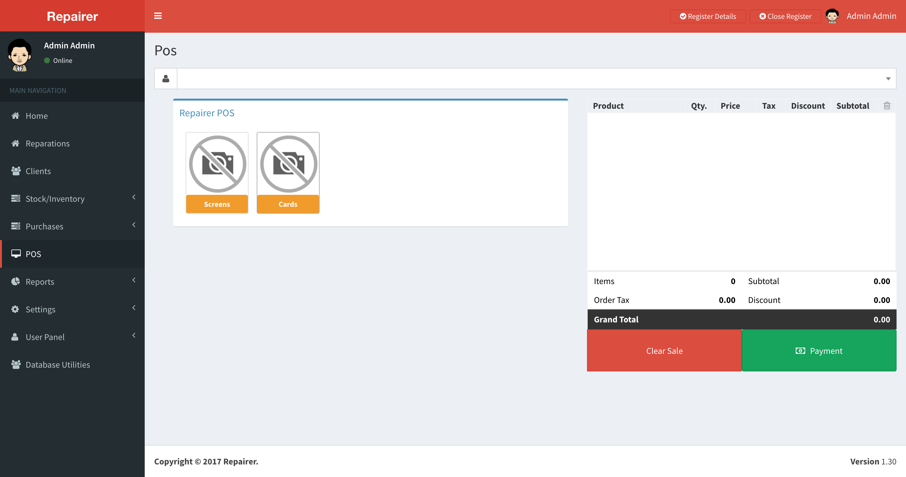Open Database Utilities menu item
Viewport: 906px width, 477px height.
[x=58, y=365]
